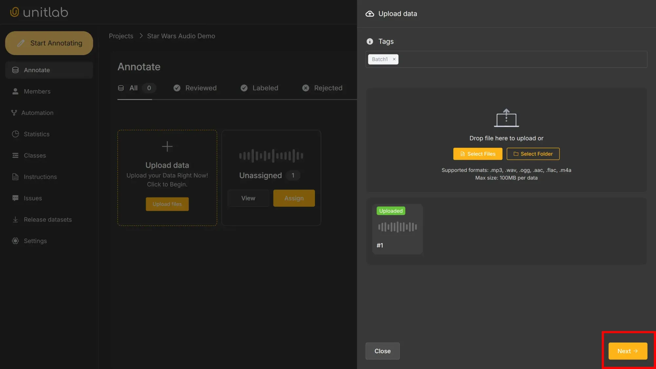Open the Issues section
Screen dimensions: 656x369
[33, 198]
